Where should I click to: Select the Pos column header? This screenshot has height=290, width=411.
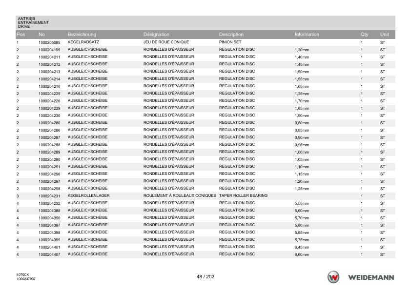point(21,34)
